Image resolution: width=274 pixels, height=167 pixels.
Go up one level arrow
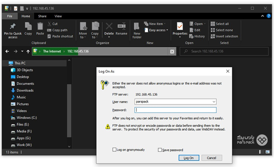coord(28,51)
